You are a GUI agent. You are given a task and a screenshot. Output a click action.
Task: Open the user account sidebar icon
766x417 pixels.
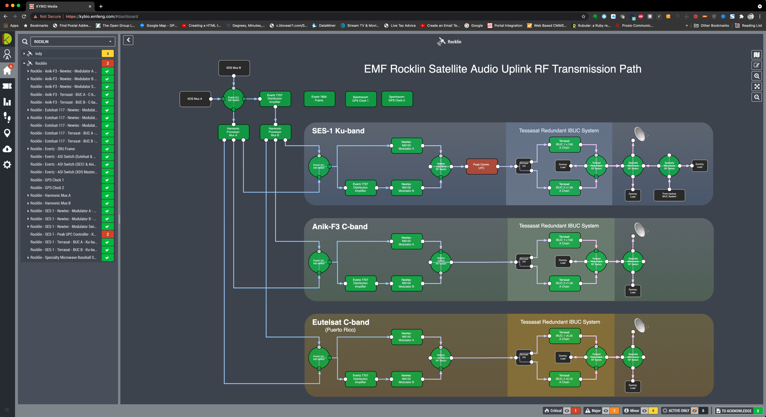click(7, 54)
